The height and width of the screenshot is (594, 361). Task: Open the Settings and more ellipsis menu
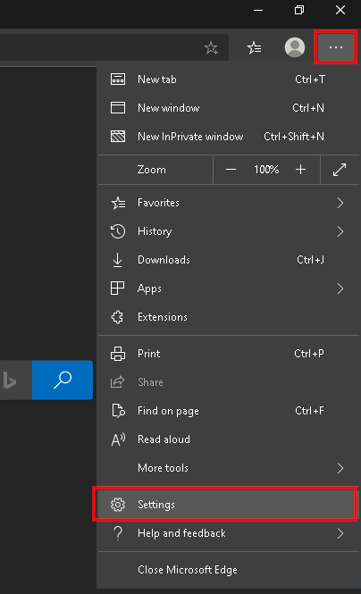pyautogui.click(x=336, y=47)
